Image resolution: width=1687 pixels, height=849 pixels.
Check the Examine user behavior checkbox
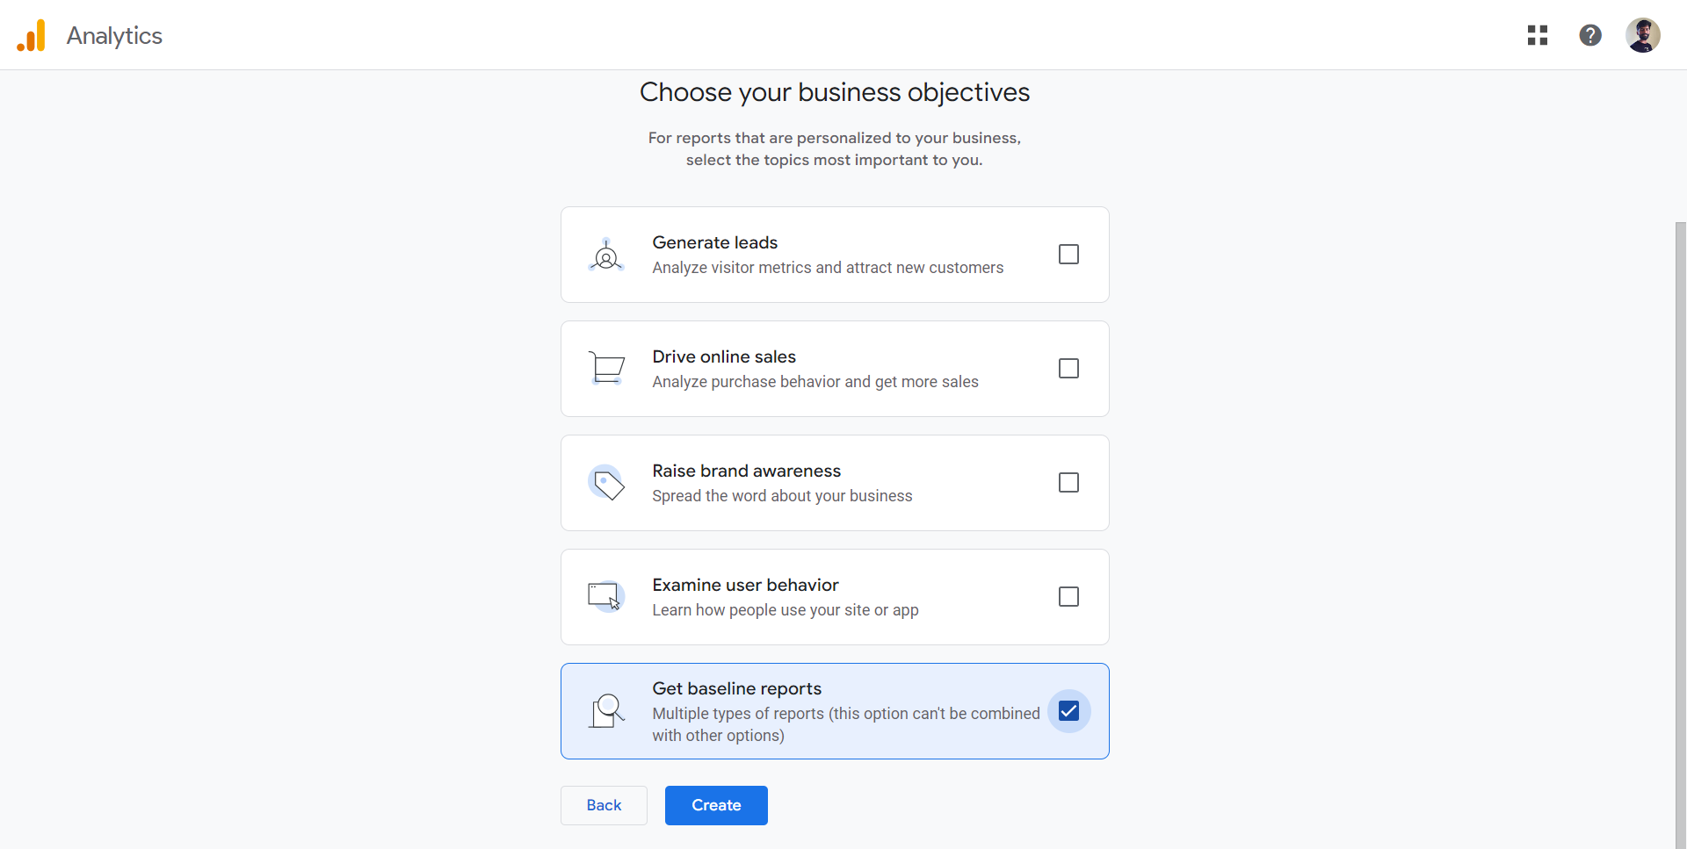(x=1068, y=597)
